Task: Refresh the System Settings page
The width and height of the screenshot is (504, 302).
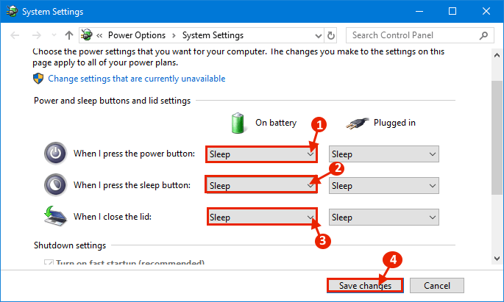Action: click(x=331, y=35)
